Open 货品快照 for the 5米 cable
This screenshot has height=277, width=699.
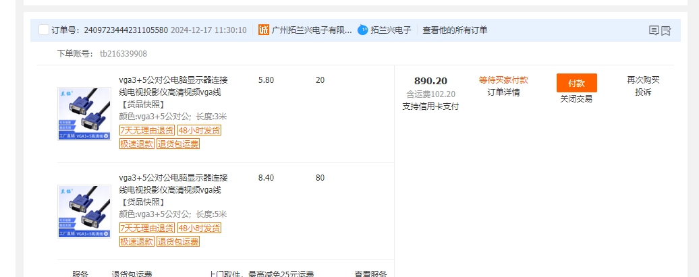[x=142, y=202]
